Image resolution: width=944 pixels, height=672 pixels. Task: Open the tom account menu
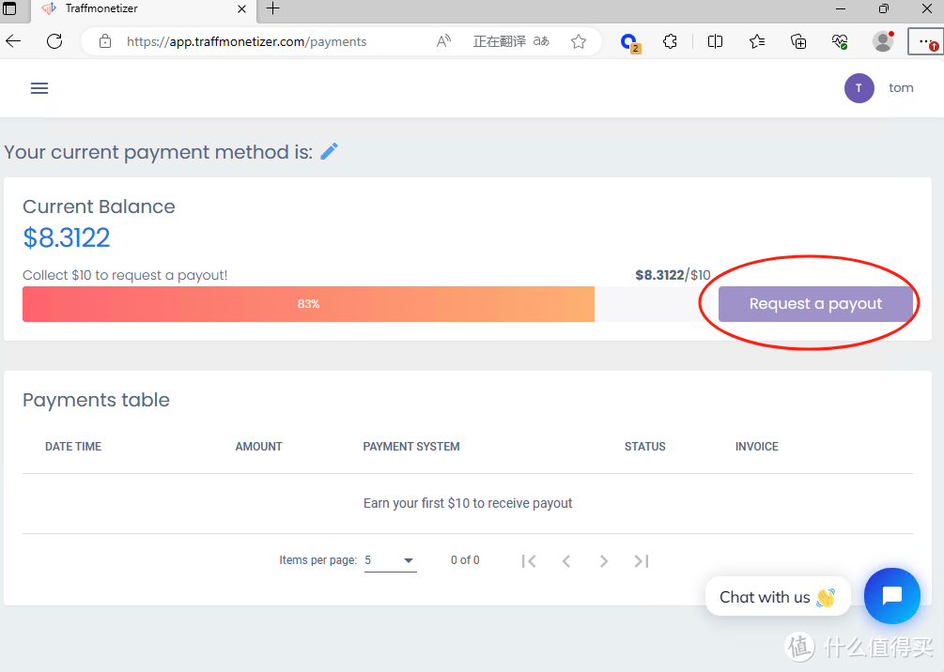pos(901,88)
